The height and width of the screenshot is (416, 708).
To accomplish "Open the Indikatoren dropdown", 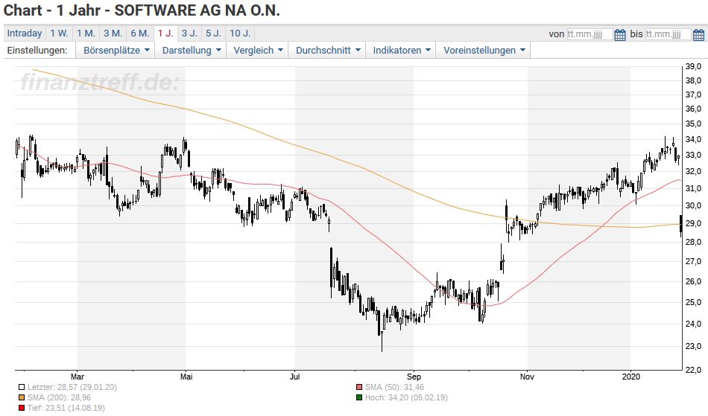I will point(402,51).
